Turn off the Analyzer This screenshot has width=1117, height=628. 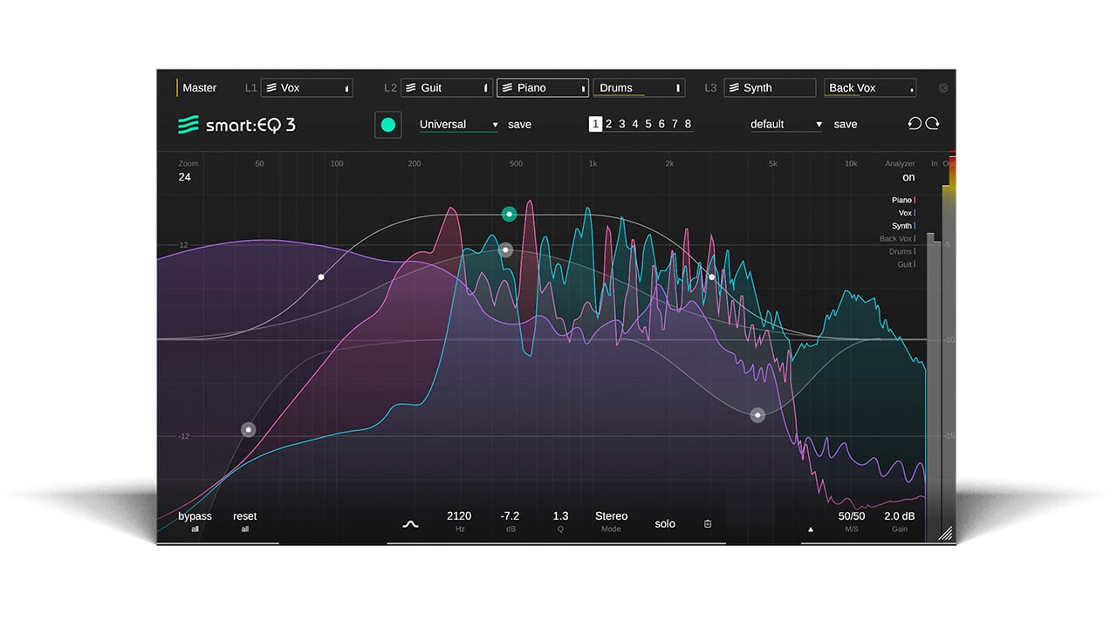[x=908, y=177]
